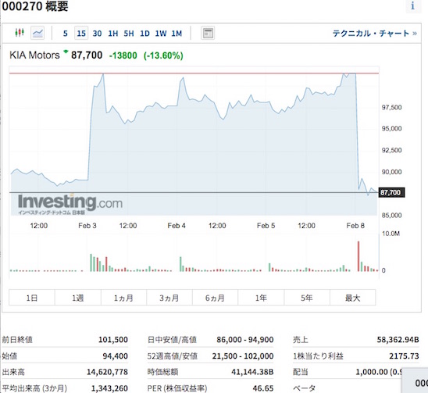Show the 最大 time range
The height and width of the screenshot is (393, 428).
[353, 298]
